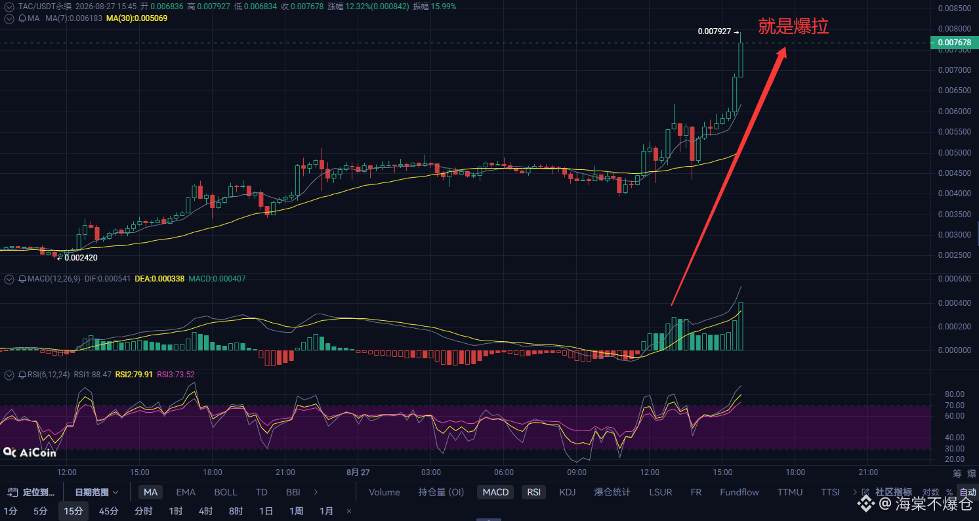Switch price scale to percentage (%)

pos(949,492)
